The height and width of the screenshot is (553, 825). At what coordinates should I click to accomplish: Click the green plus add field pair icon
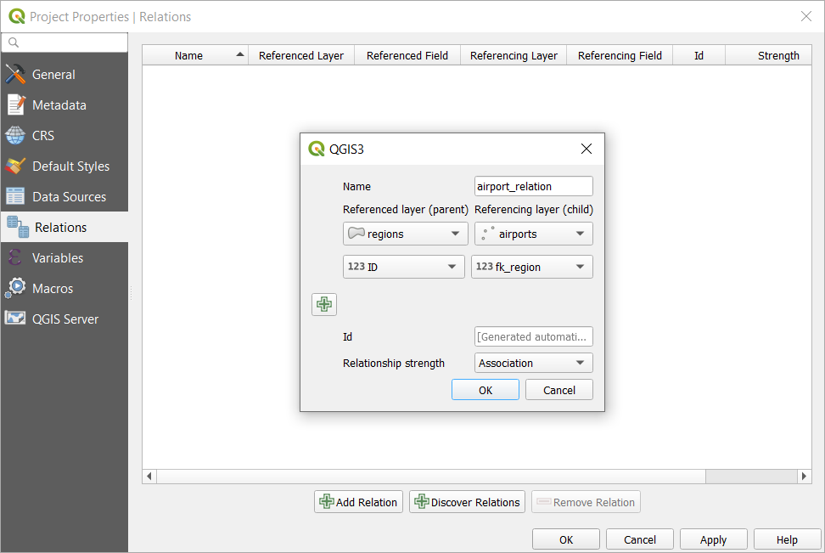point(324,304)
